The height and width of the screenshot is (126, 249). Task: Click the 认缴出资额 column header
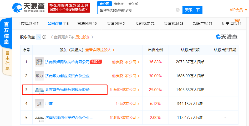tap(190, 50)
